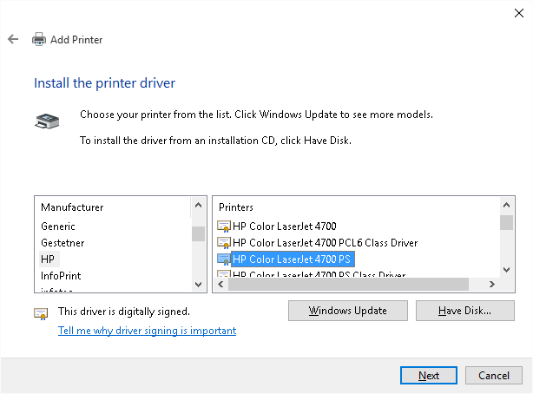Click the digitally signed certificate icon
533x394 pixels.
pyautogui.click(x=41, y=312)
